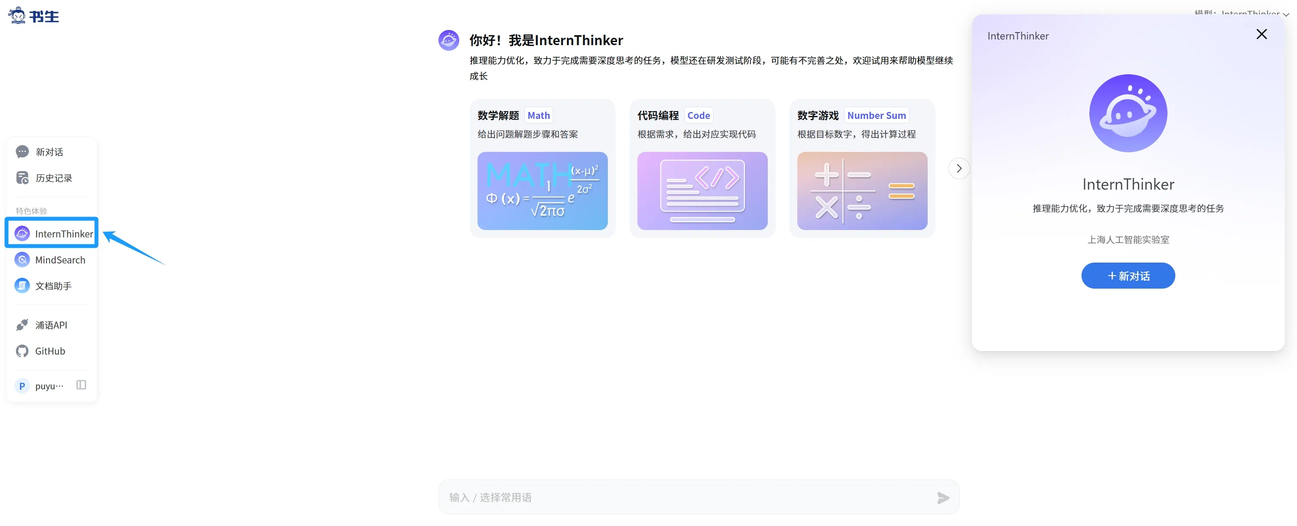The height and width of the screenshot is (526, 1297).
Task: Click the large InternThinker planet avatar
Action: point(1128,113)
